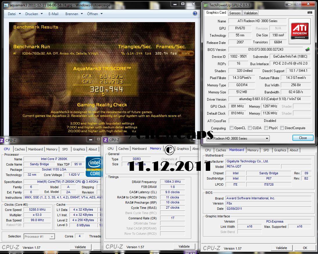Click BIOS Brand Award Software International

(x=268, y=198)
